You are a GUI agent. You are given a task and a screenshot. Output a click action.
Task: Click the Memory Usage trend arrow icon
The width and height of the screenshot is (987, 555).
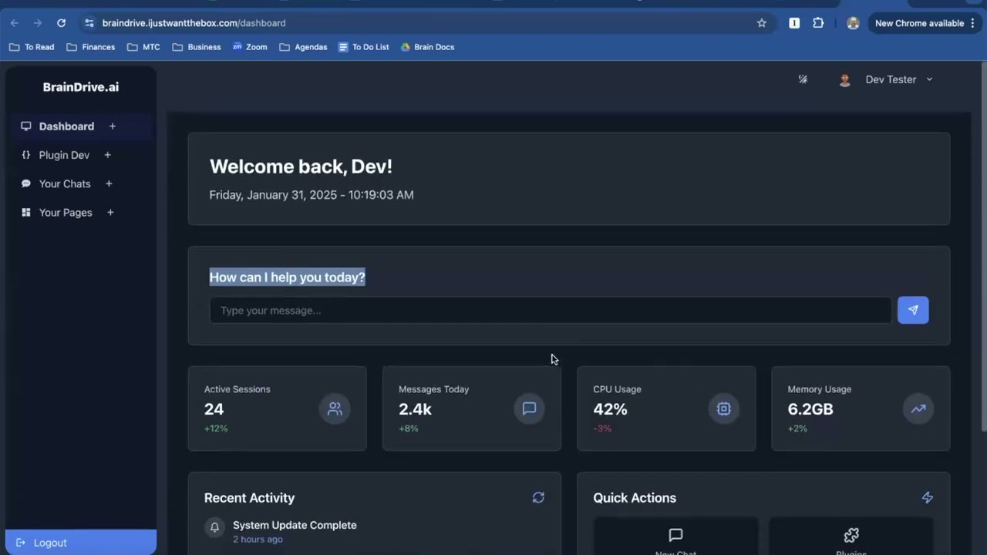pyautogui.click(x=918, y=409)
